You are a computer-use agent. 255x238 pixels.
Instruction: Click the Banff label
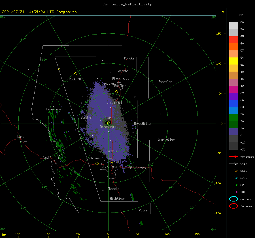(x=47, y=158)
